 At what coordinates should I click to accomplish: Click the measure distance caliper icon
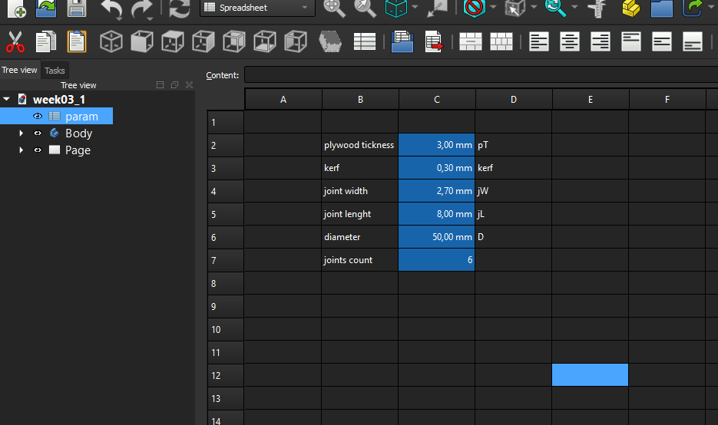[598, 8]
